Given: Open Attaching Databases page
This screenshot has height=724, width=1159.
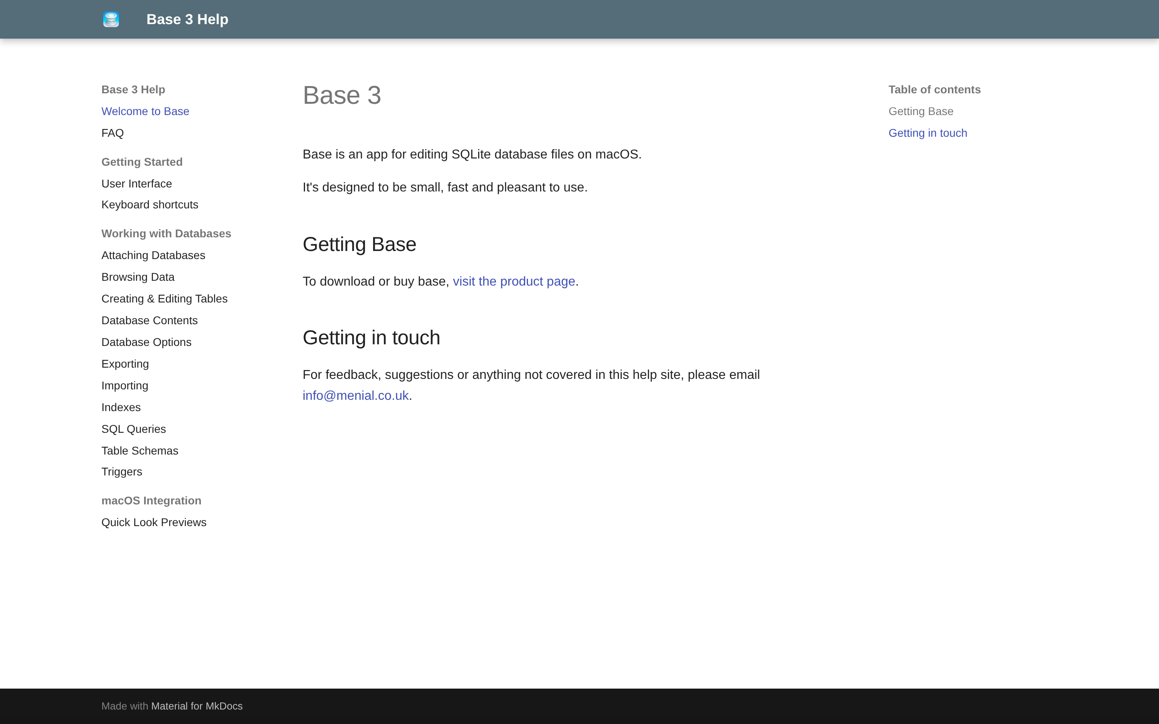Looking at the screenshot, I should click(x=153, y=255).
